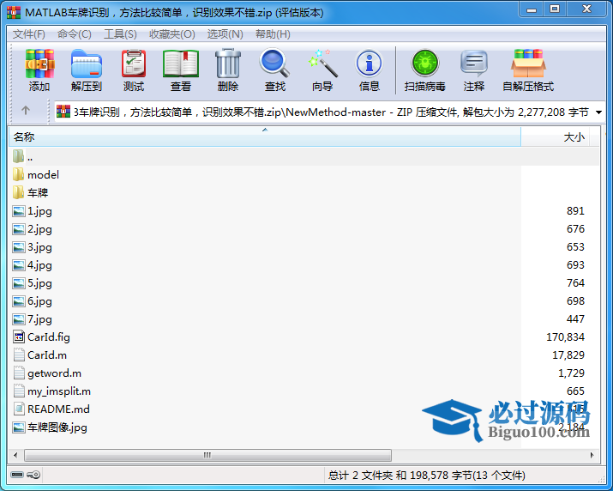Open the Commands (命令) menu
This screenshot has width=613, height=491.
[x=75, y=34]
